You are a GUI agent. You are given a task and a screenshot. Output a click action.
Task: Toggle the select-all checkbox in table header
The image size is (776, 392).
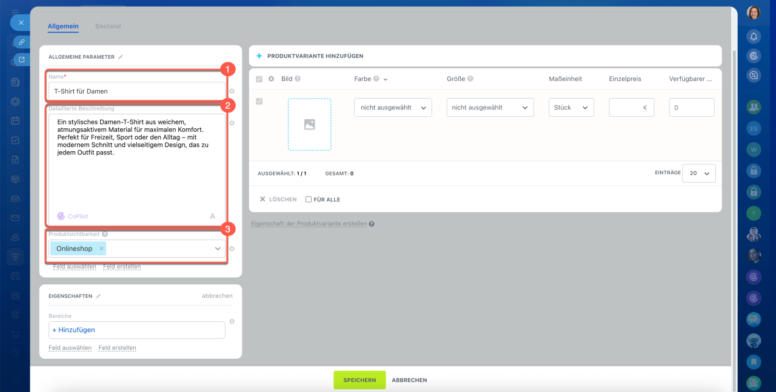tap(259, 79)
